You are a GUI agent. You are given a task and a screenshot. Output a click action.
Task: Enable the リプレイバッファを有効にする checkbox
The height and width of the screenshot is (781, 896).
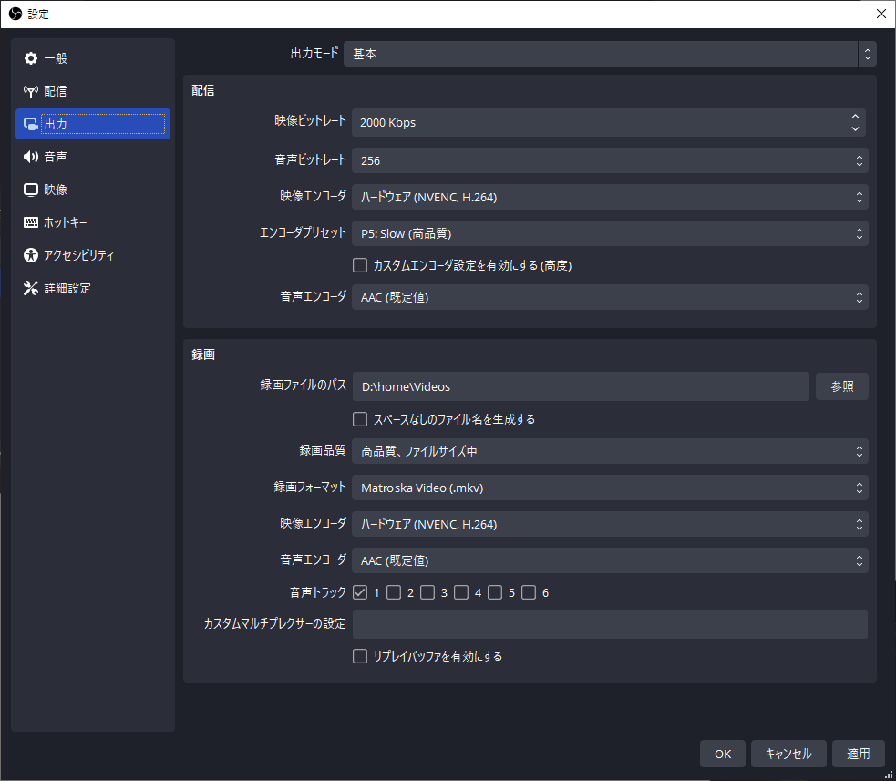[x=360, y=656]
